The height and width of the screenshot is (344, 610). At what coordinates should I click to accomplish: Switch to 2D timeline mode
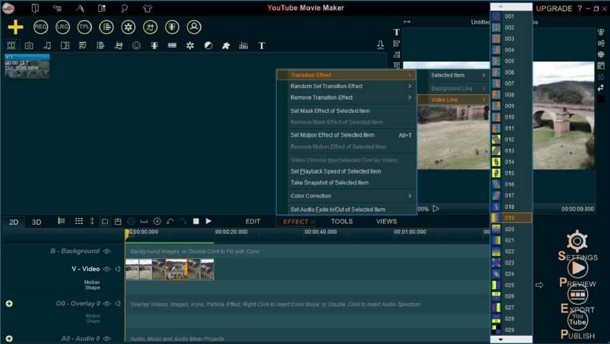tap(14, 221)
